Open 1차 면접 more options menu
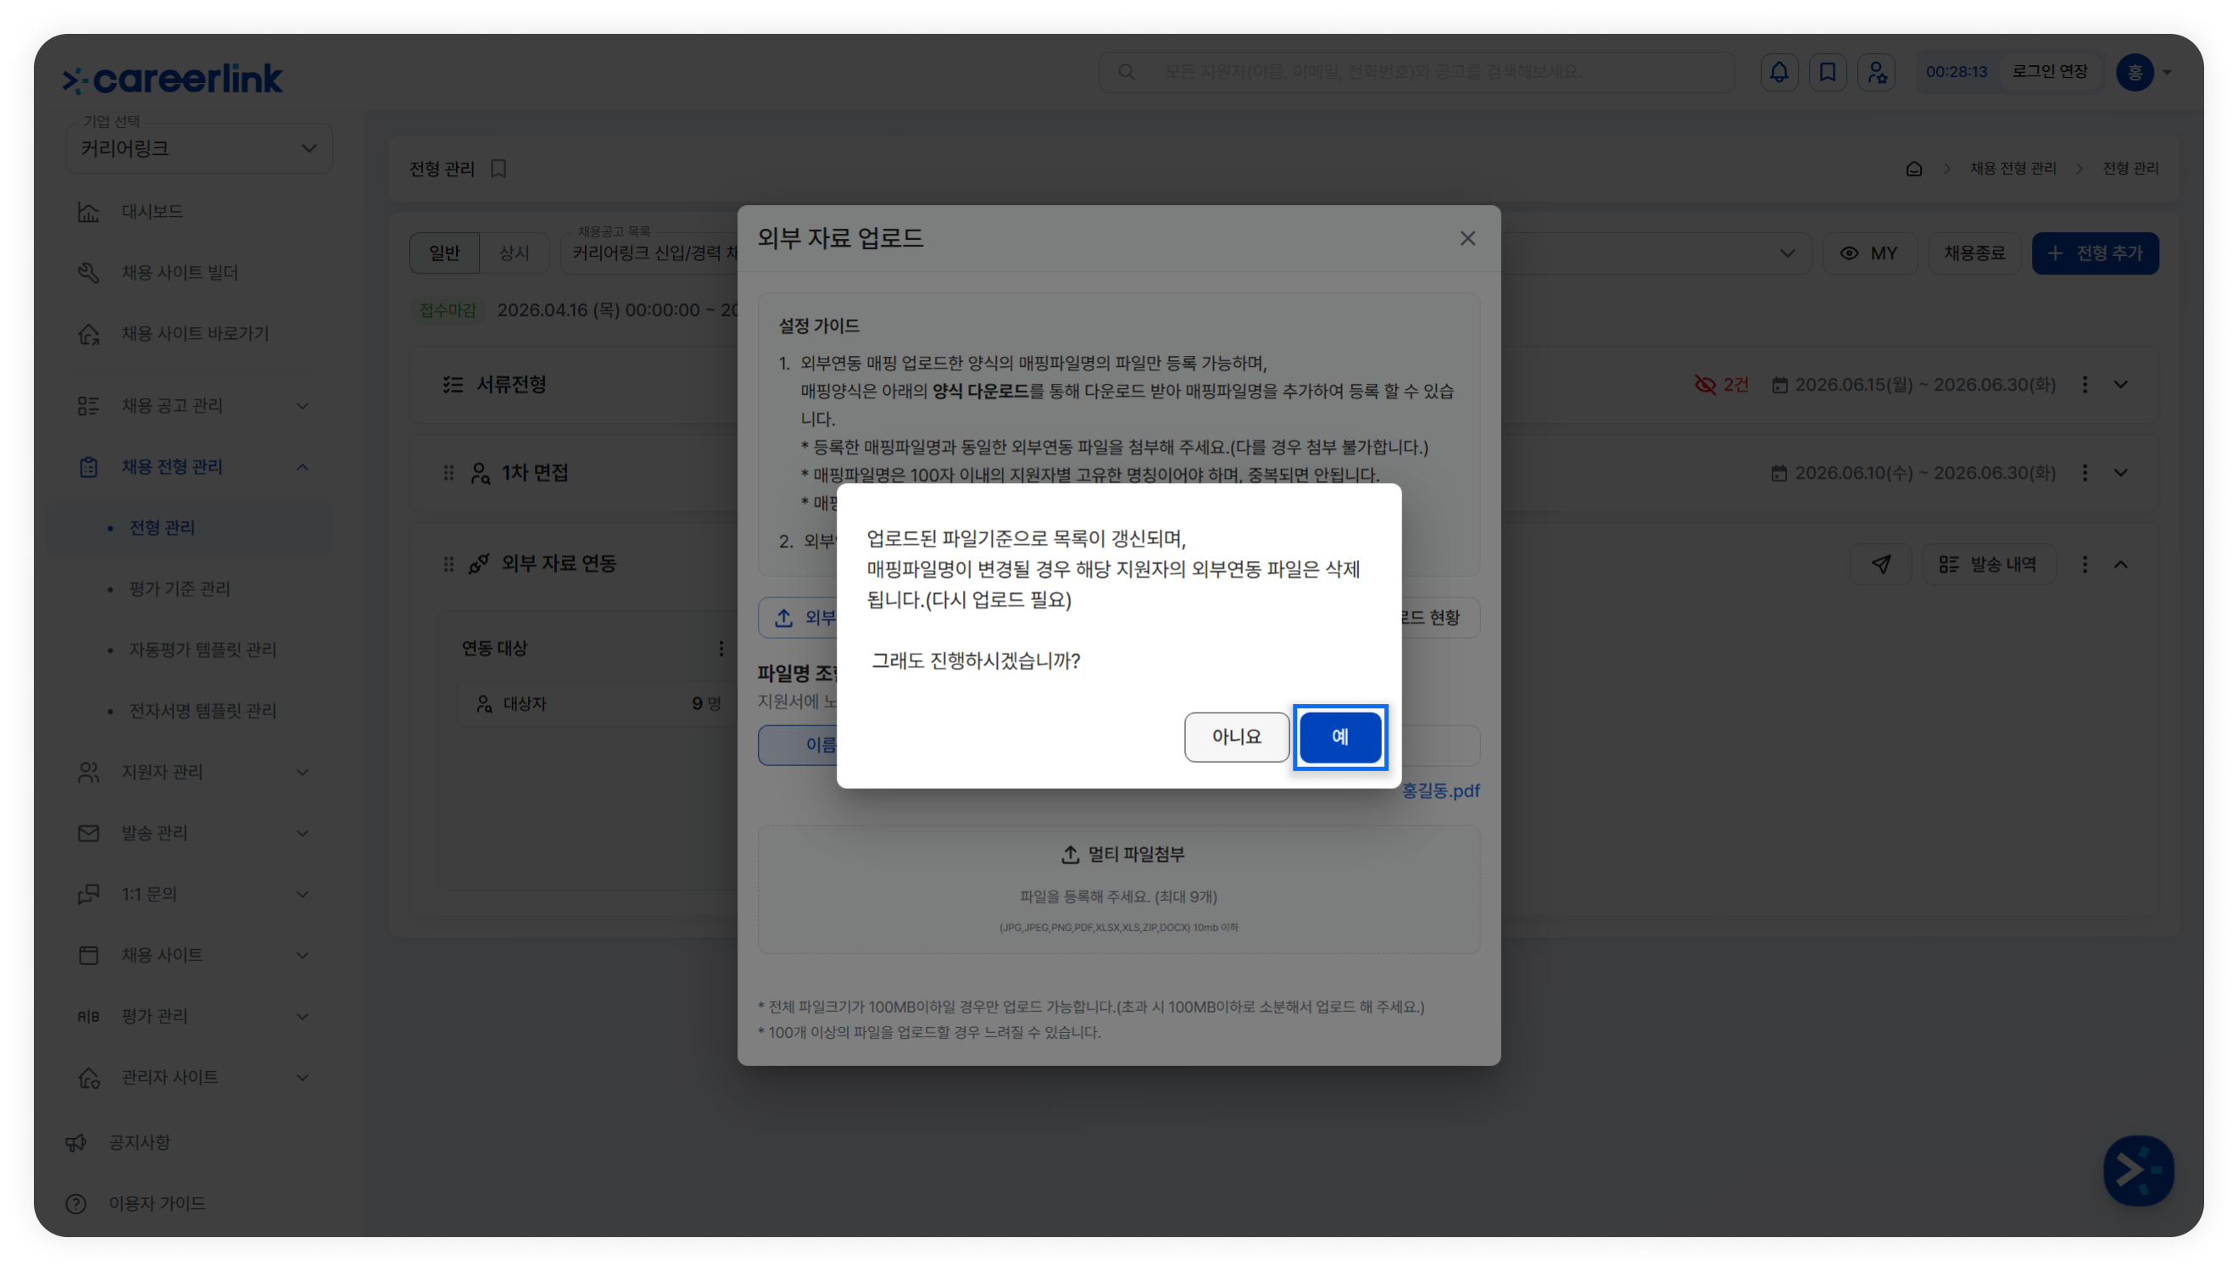This screenshot has height=1271, width=2238. coord(2085,473)
